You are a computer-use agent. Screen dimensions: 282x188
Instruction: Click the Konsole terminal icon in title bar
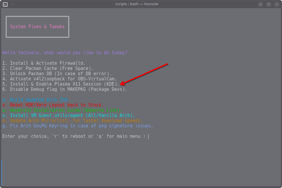(5, 4)
